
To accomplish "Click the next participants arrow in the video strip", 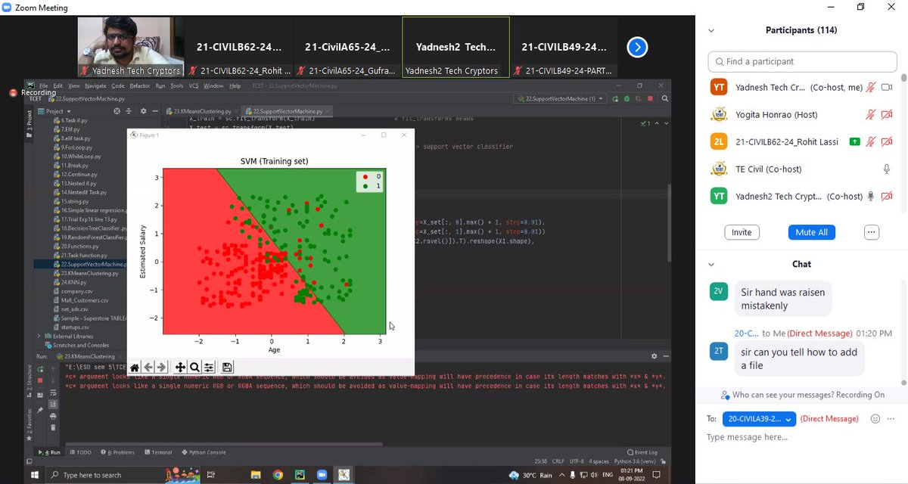I will click(x=637, y=48).
